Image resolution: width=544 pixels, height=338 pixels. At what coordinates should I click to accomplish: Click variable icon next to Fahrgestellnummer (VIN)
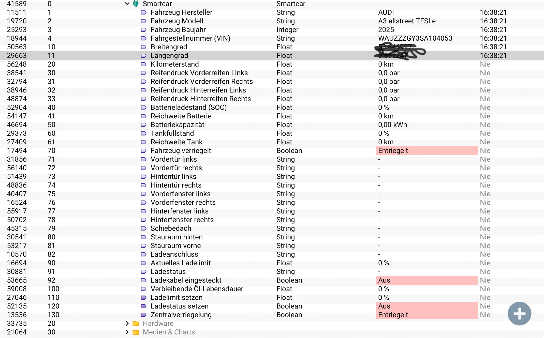tap(143, 38)
